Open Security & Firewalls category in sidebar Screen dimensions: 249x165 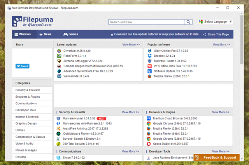[x=32, y=90]
